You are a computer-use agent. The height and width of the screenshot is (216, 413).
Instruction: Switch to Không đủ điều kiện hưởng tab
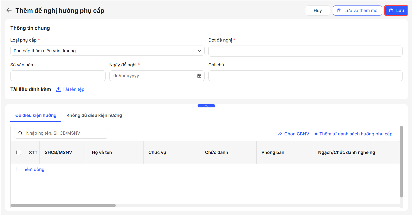94,115
